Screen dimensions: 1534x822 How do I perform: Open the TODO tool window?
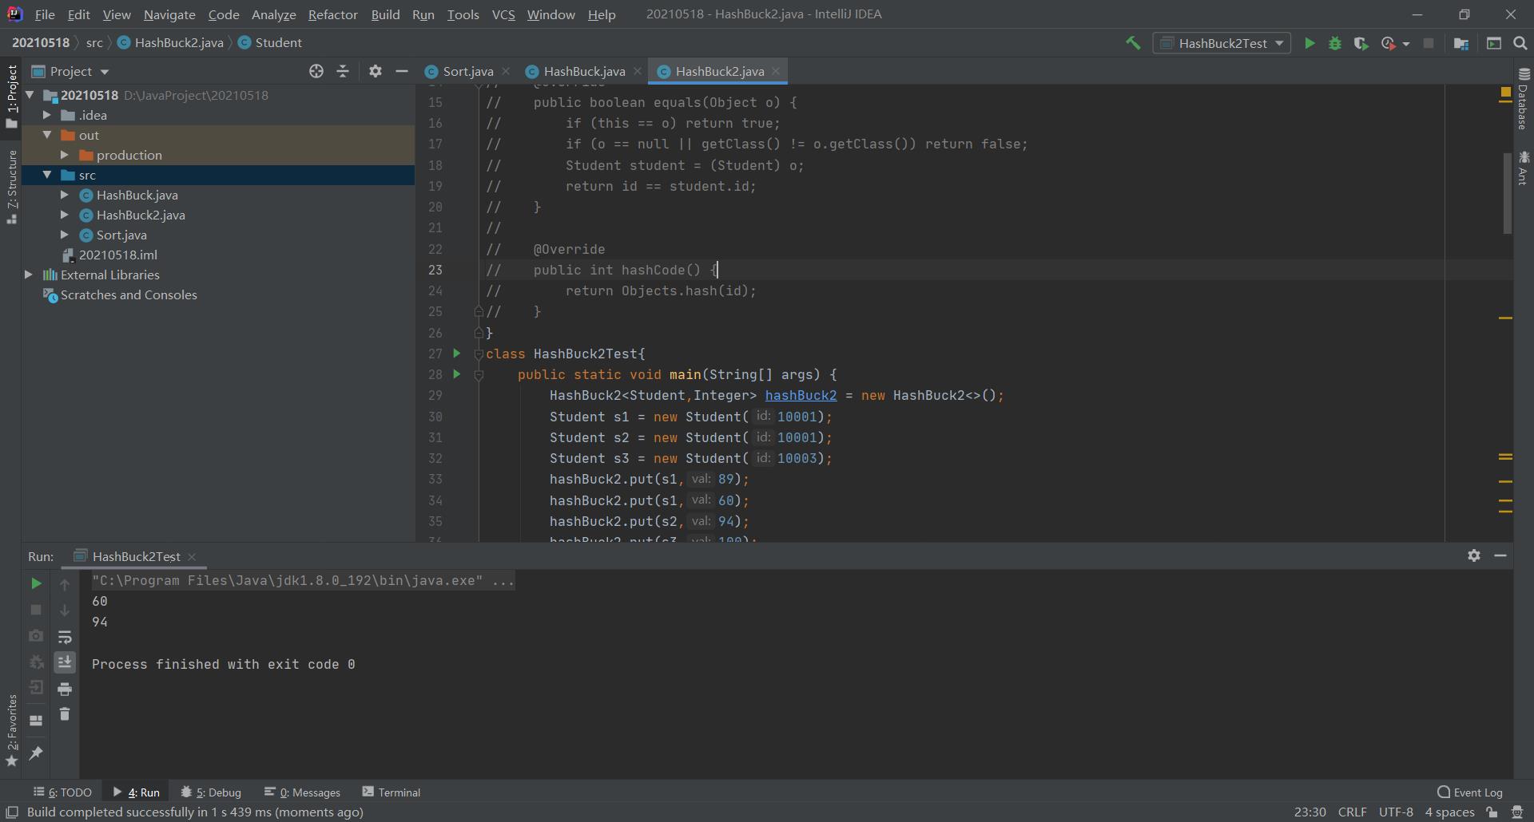tap(62, 792)
